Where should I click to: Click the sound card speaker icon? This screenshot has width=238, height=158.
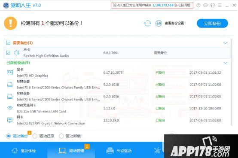tap(16, 53)
